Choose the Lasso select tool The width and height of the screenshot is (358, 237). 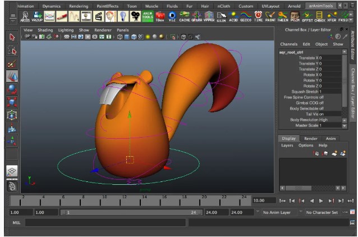pos(12,51)
